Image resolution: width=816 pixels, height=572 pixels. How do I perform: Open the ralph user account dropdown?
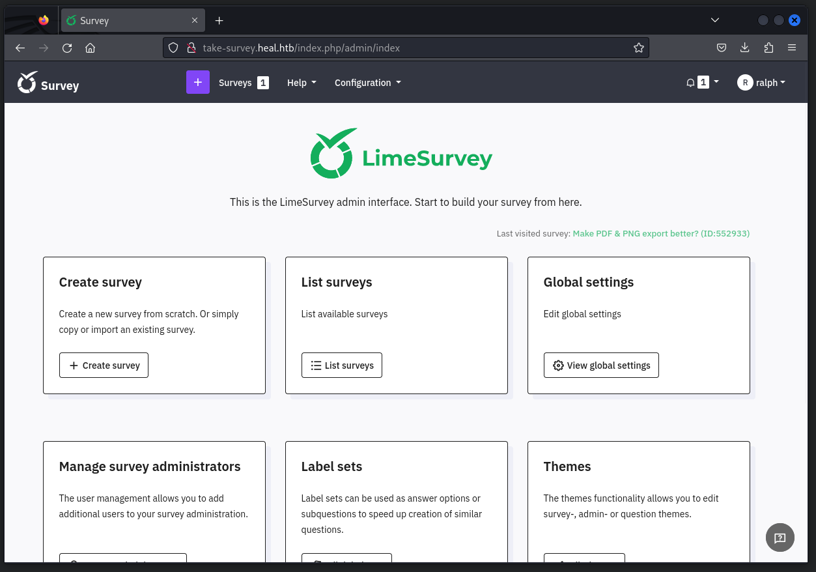(x=761, y=83)
